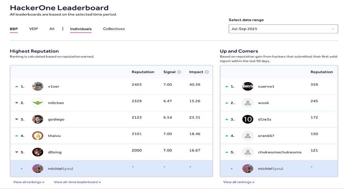The width and height of the screenshot is (344, 189).
Task: Click the green up arrow beside thaivu
Action: point(16,136)
